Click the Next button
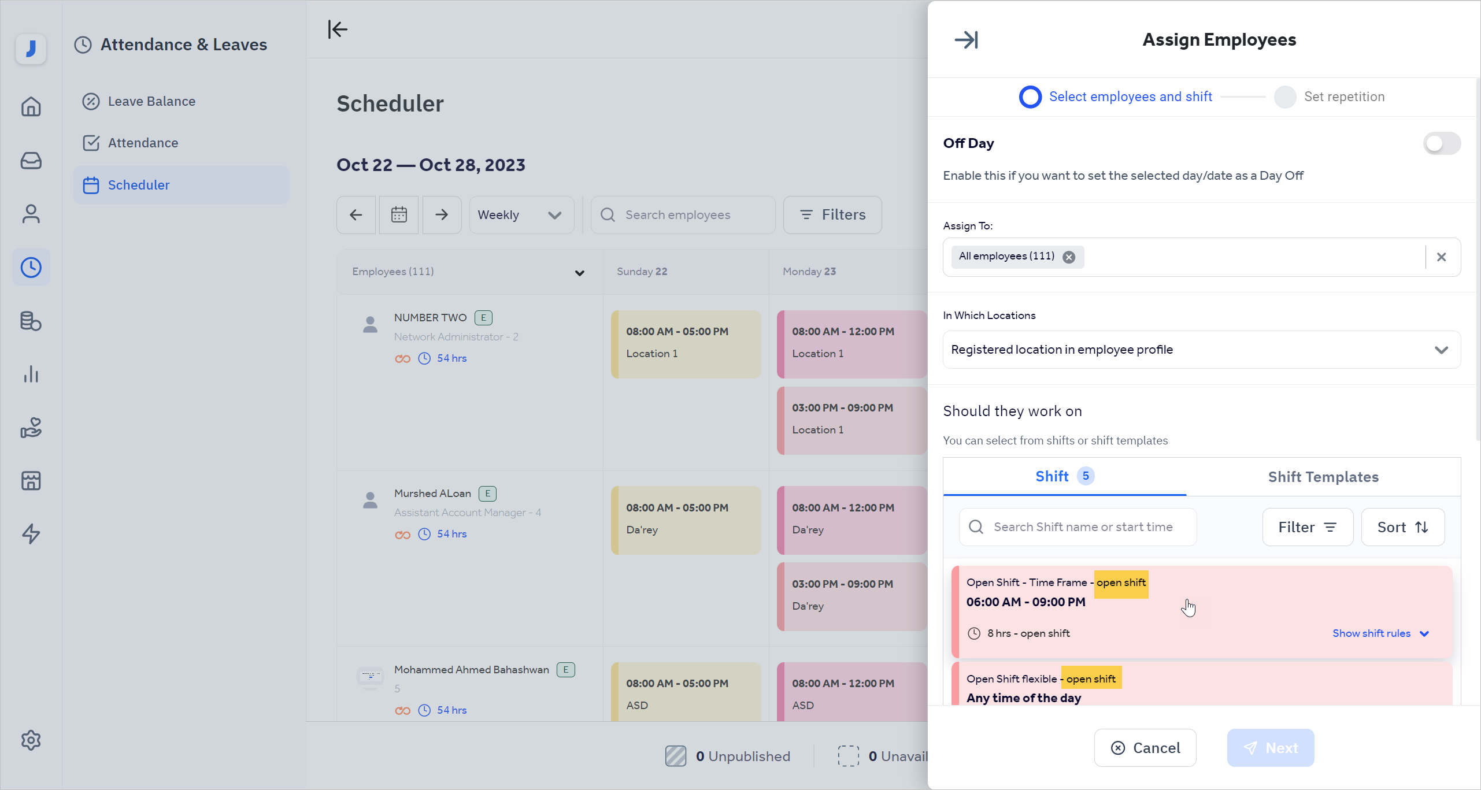Viewport: 1481px width, 790px height. [x=1271, y=747]
